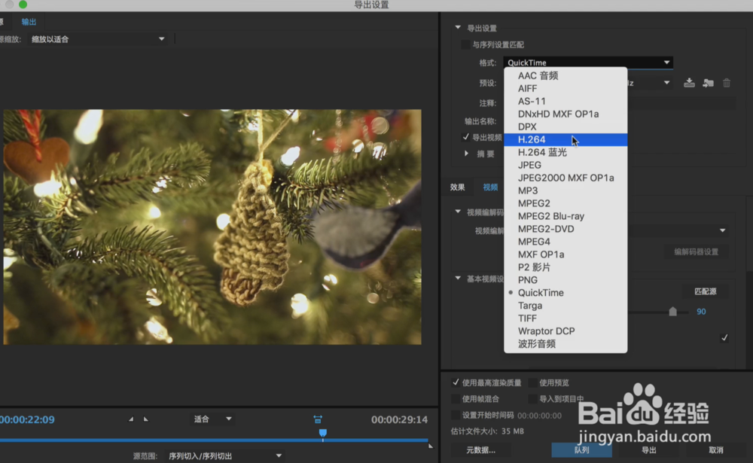Click the save preset icon
The image size is (753, 463).
tap(689, 83)
